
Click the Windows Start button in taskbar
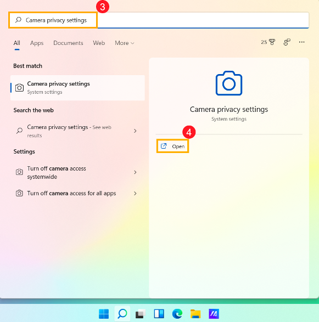(104, 314)
